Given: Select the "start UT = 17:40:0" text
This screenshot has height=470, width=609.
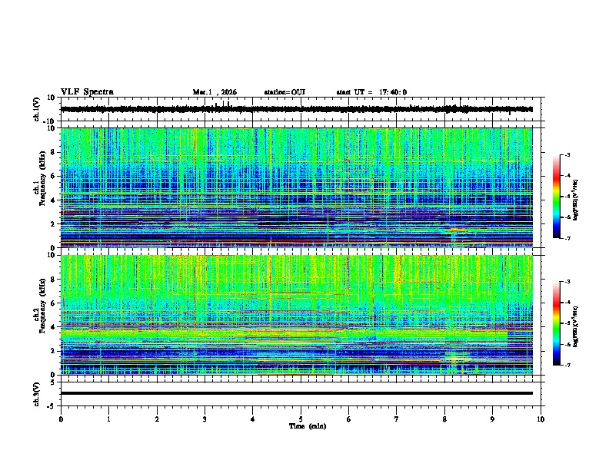Looking at the screenshot, I should click(x=371, y=92).
